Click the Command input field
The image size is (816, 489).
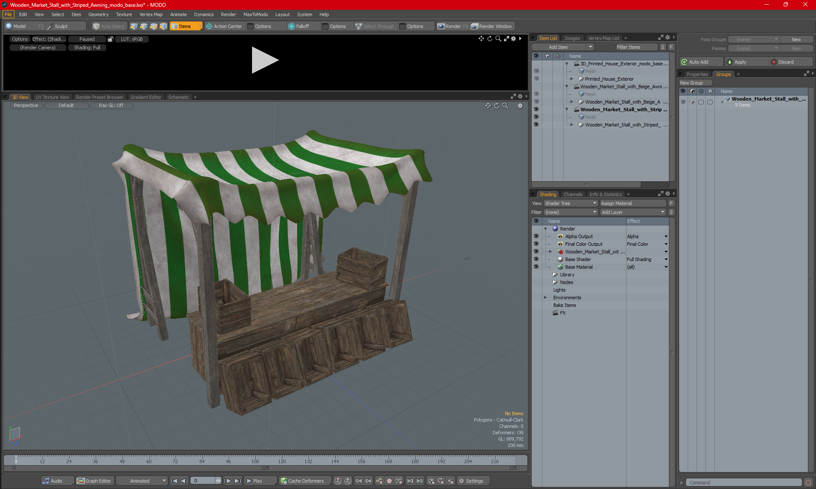[744, 483]
